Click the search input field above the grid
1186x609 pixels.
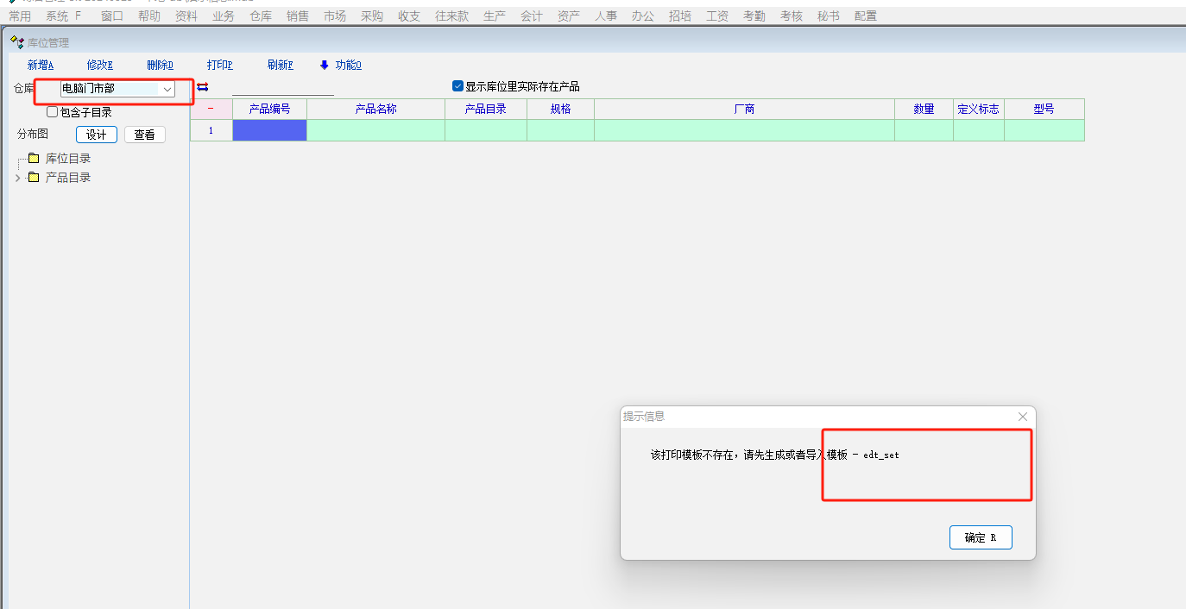282,87
